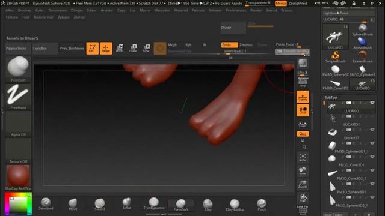Viewport: 385px width, 216px height.
Task: Open the Preferencias menu
Action: (x=236, y=10)
